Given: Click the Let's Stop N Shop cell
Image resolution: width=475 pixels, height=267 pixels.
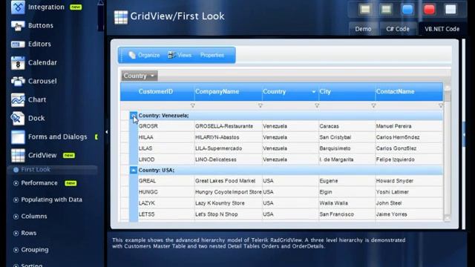Looking at the screenshot, I should [228, 214].
